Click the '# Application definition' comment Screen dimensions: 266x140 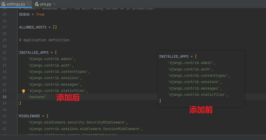tap(44, 40)
